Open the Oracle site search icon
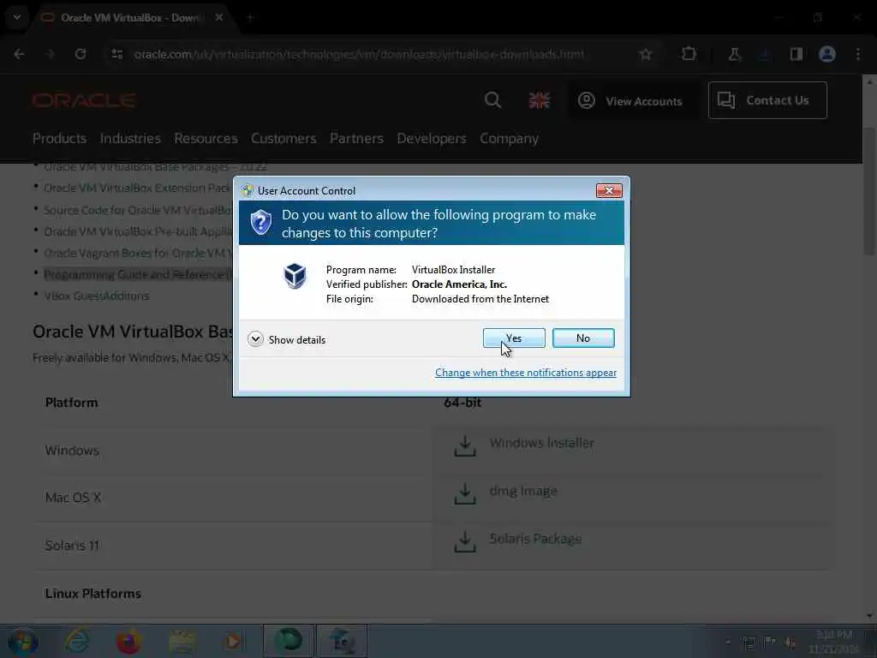 click(x=492, y=101)
